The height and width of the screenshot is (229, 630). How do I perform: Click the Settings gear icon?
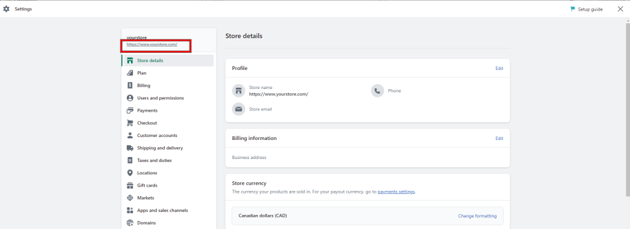(x=6, y=9)
